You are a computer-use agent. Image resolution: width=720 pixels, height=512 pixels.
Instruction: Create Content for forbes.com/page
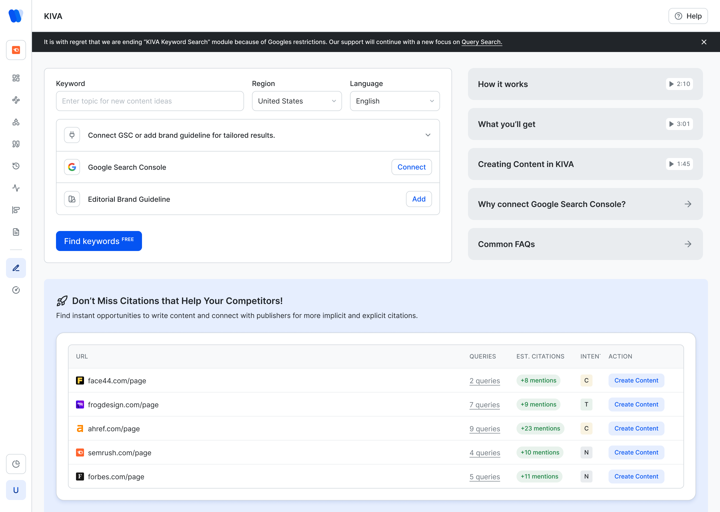point(636,476)
